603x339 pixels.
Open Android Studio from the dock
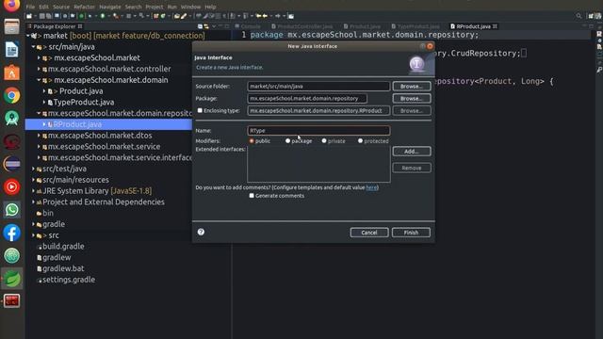11,118
